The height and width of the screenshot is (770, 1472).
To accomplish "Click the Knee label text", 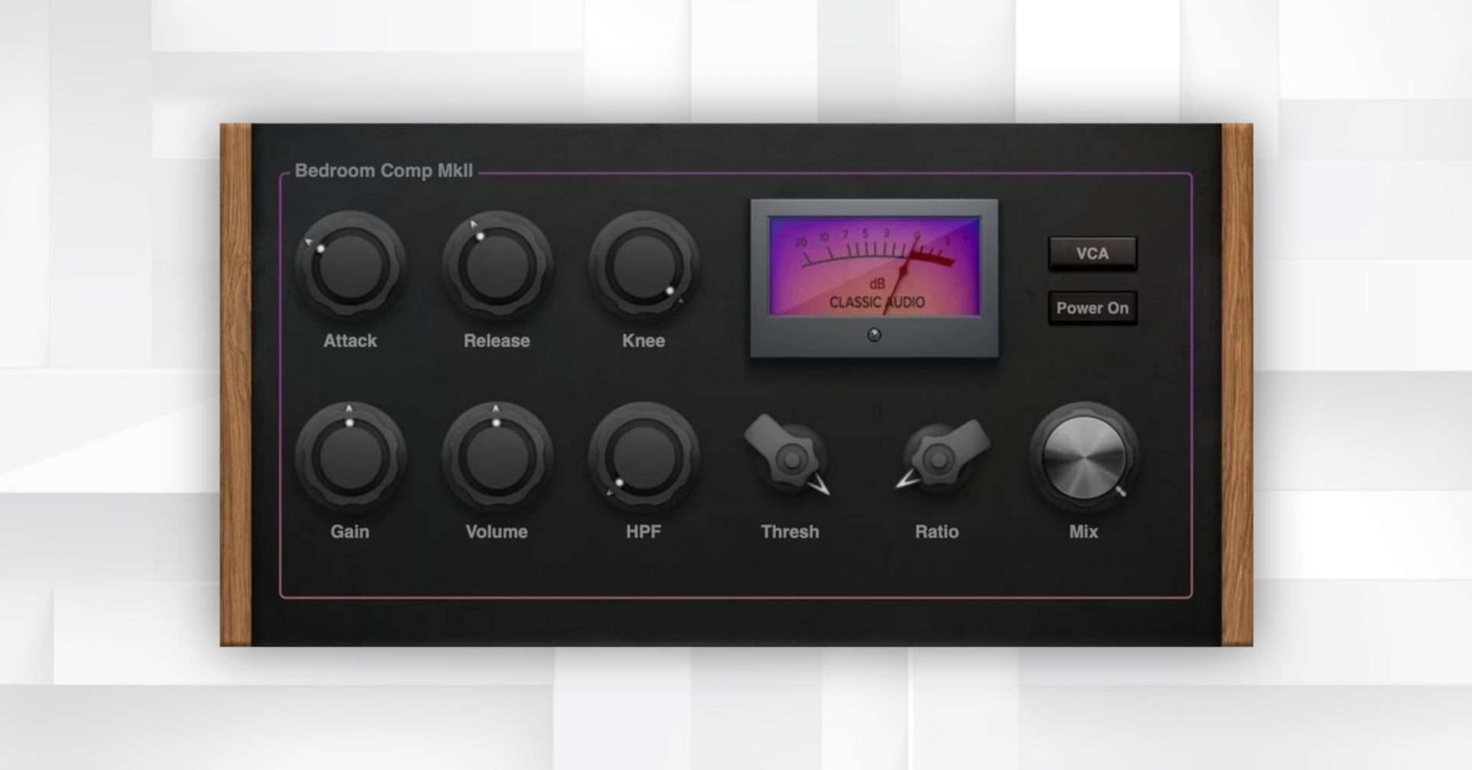I will (643, 341).
